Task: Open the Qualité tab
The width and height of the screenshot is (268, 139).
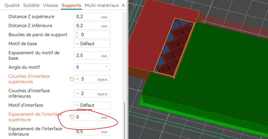Action: [12, 5]
